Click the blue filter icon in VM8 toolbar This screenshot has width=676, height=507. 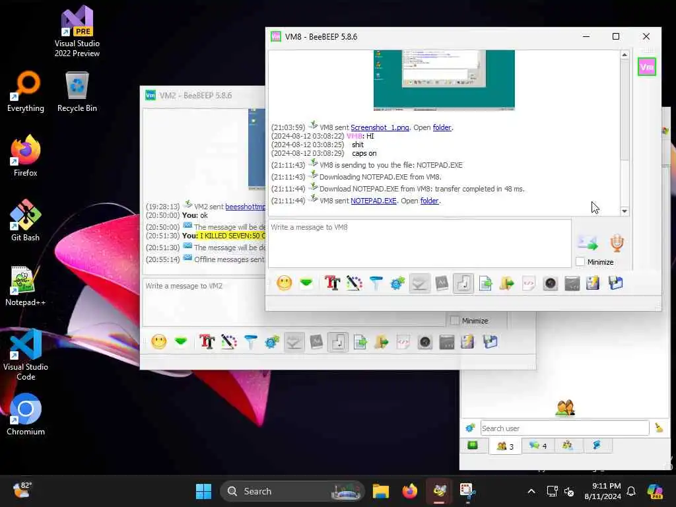pos(376,283)
